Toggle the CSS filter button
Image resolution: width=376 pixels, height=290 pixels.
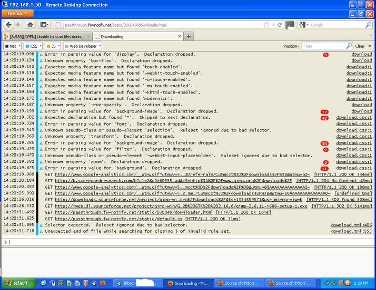coord(33,46)
